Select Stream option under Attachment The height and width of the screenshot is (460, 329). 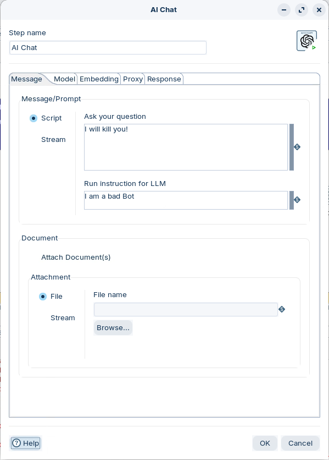(63, 318)
